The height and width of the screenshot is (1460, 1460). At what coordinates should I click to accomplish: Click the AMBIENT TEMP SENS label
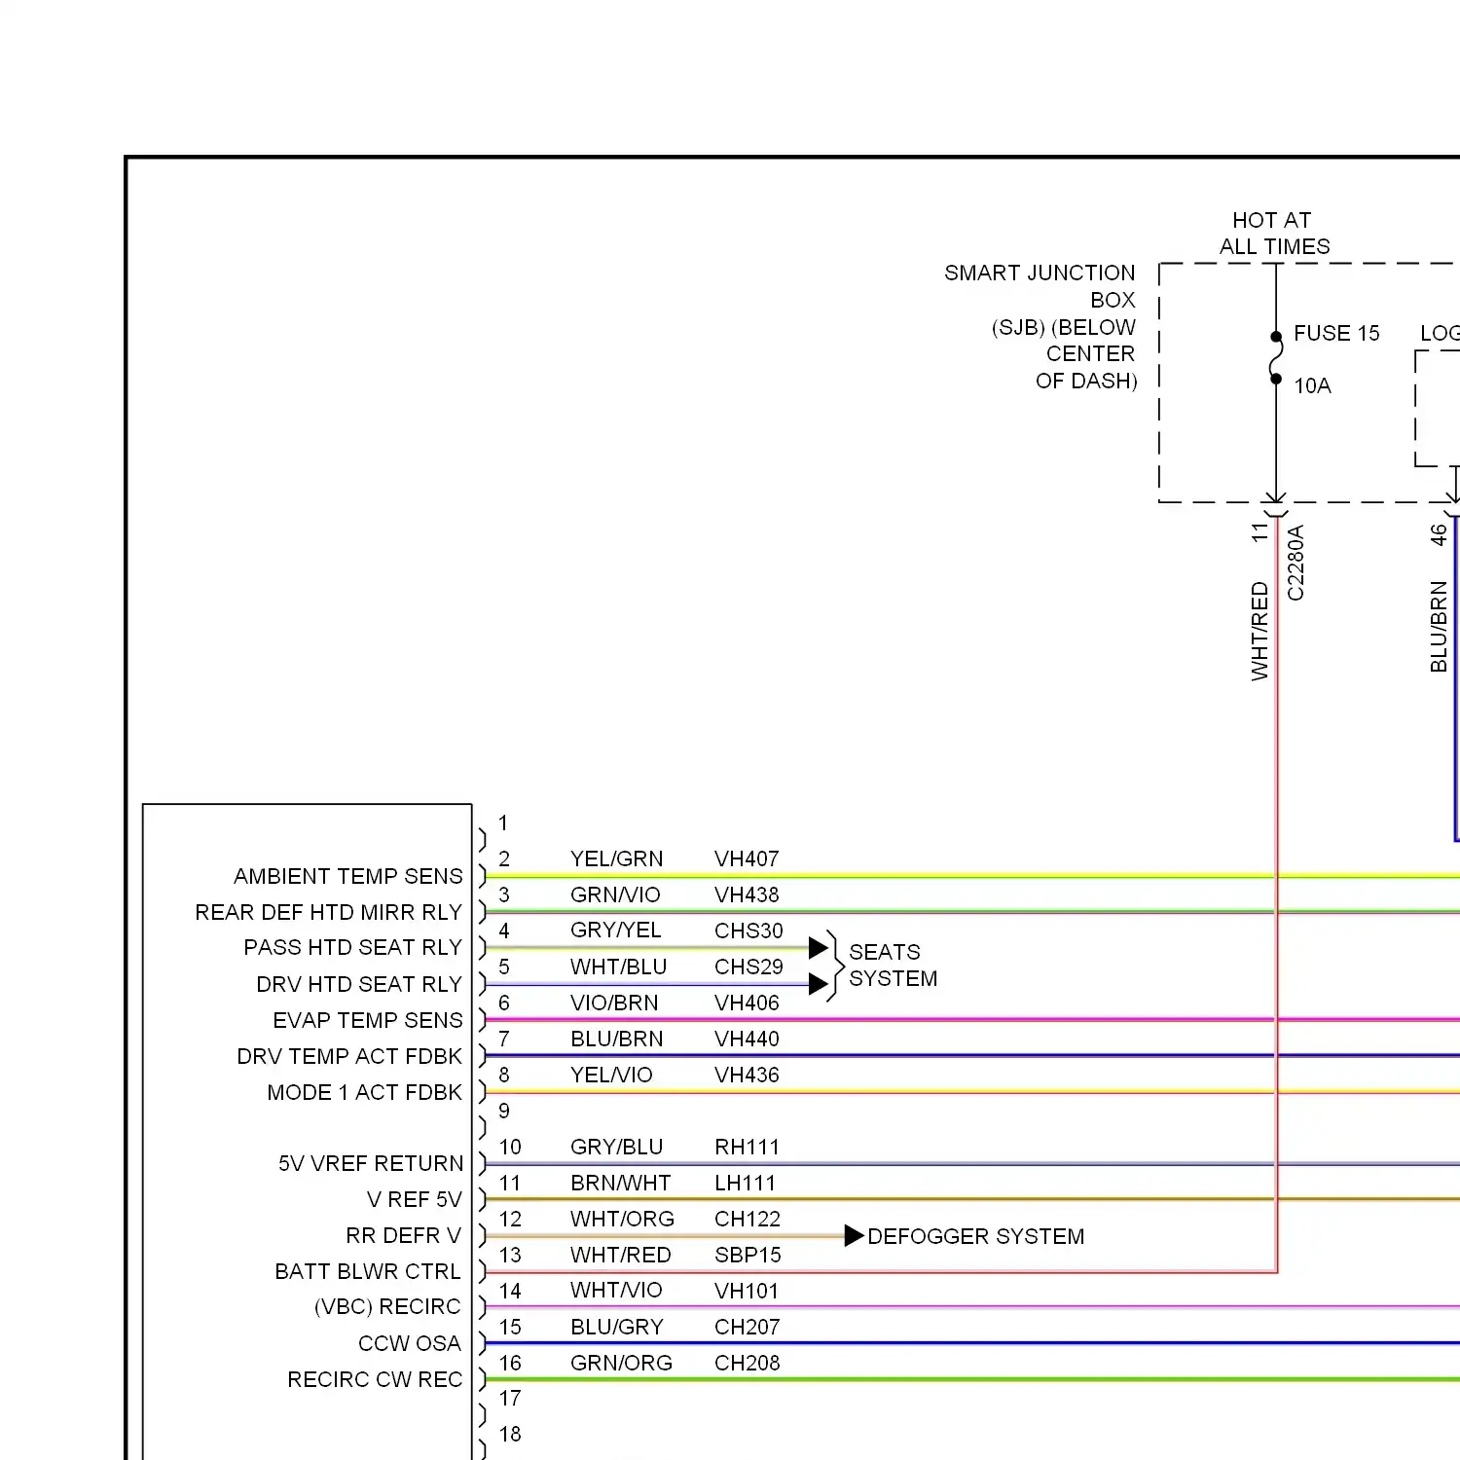coord(348,876)
